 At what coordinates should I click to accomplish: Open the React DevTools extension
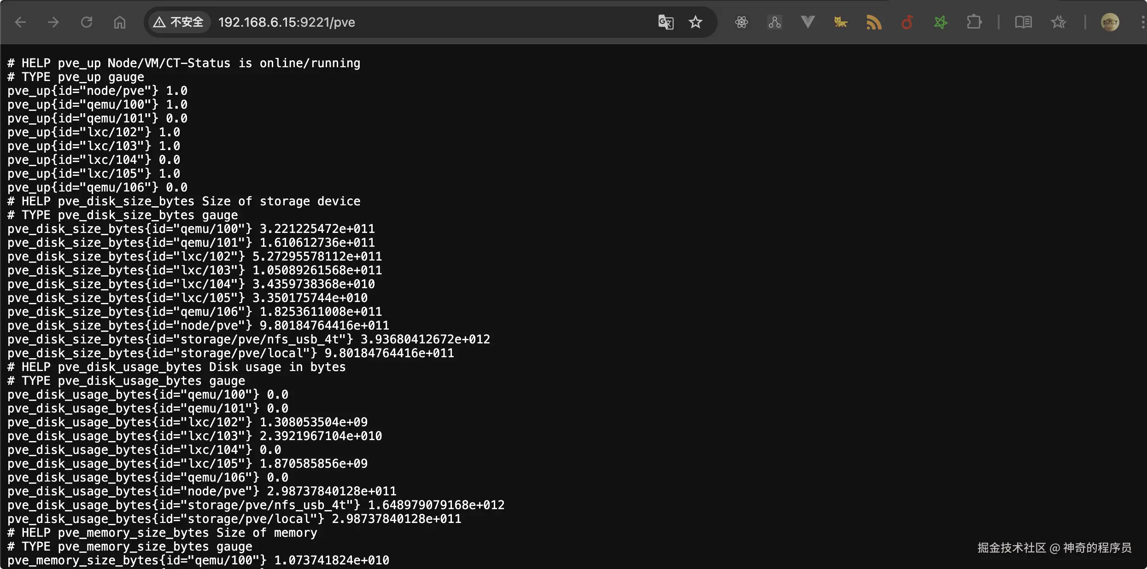[x=742, y=22]
